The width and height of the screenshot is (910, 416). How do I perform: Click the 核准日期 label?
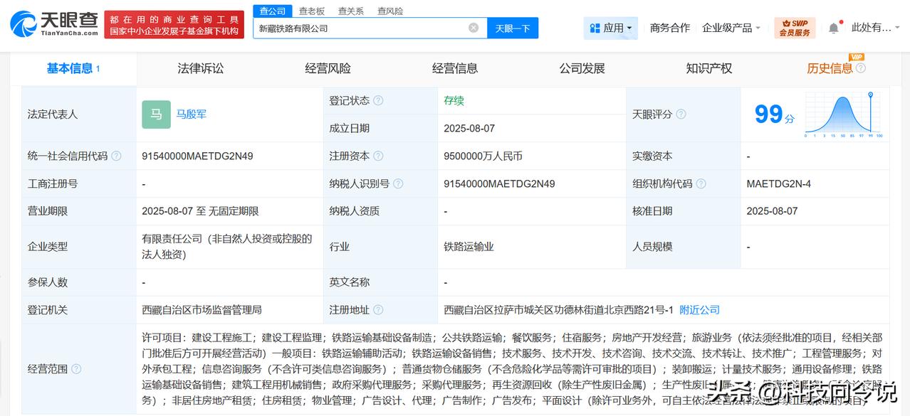coord(652,211)
